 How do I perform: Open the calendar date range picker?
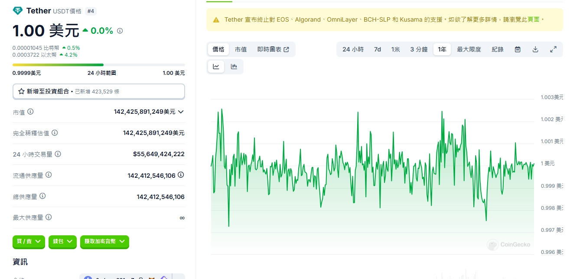pyautogui.click(x=518, y=49)
